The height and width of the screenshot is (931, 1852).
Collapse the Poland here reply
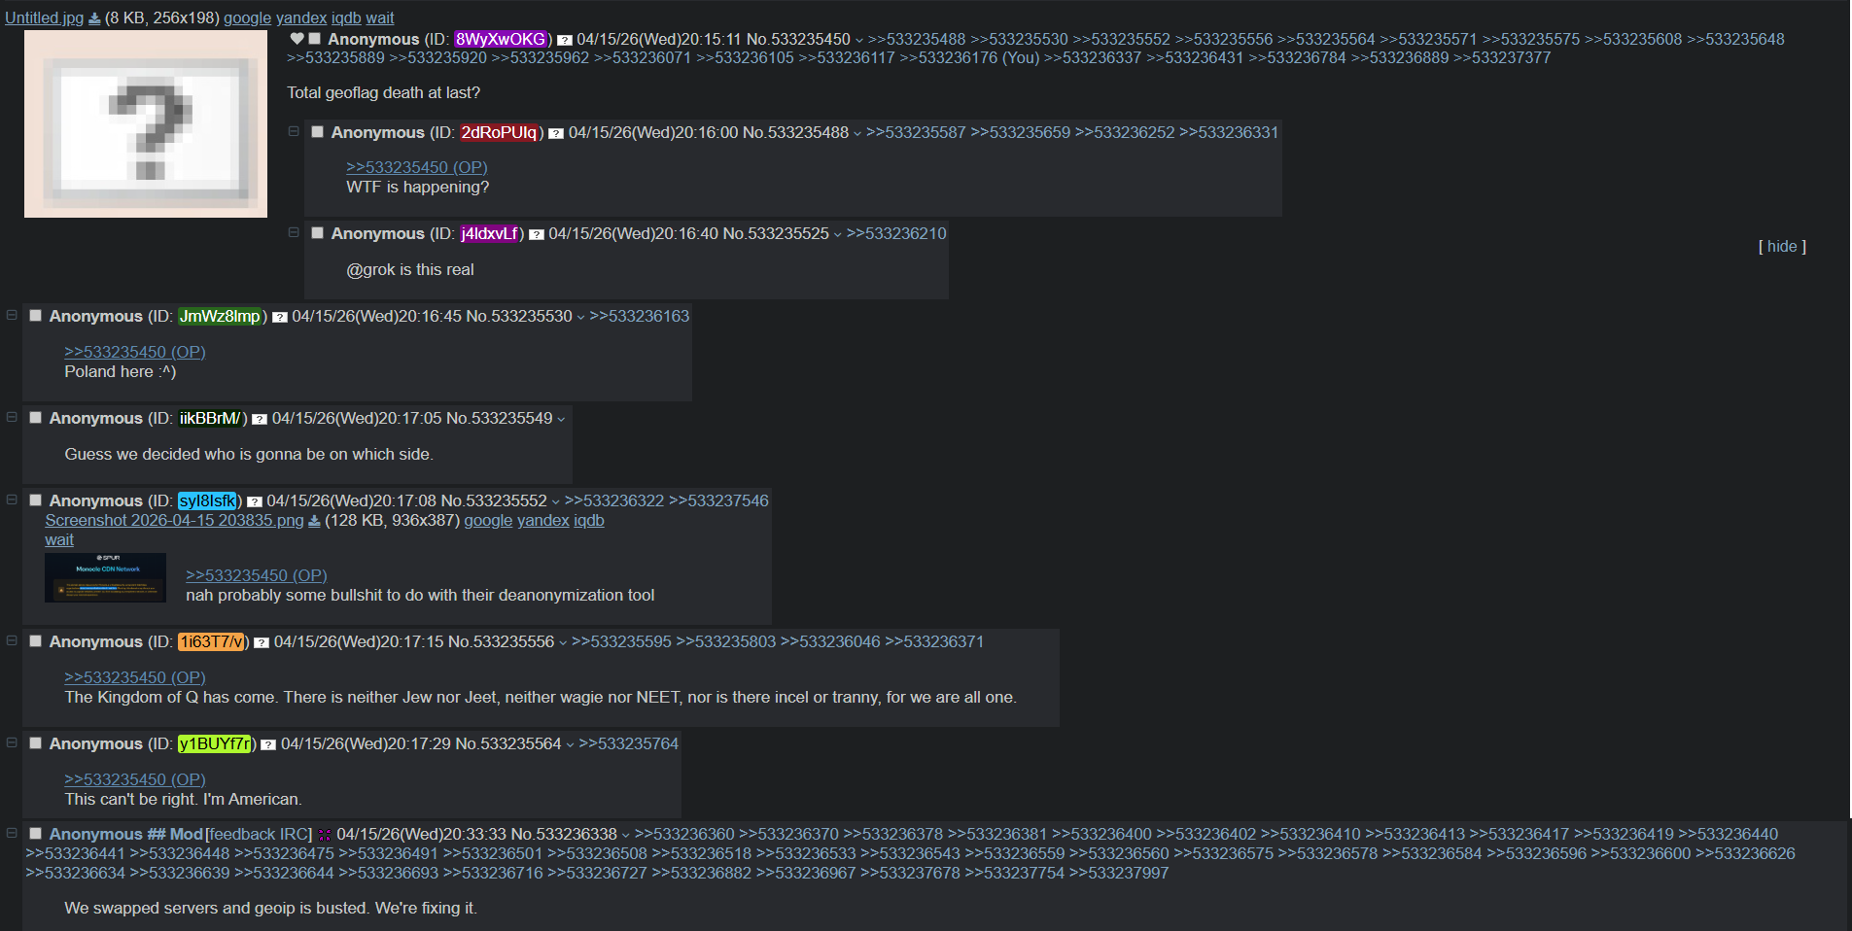click(12, 315)
